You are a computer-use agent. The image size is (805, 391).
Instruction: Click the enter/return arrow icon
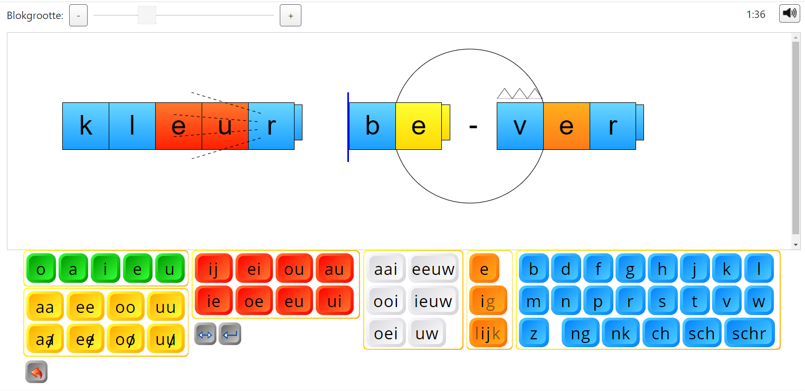tap(230, 334)
